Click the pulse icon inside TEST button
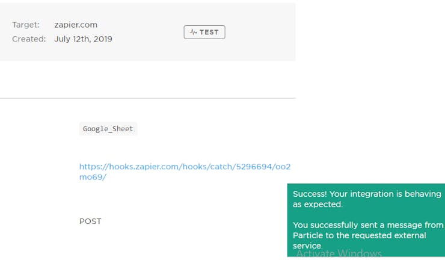The height and width of the screenshot is (260, 445). click(x=193, y=32)
